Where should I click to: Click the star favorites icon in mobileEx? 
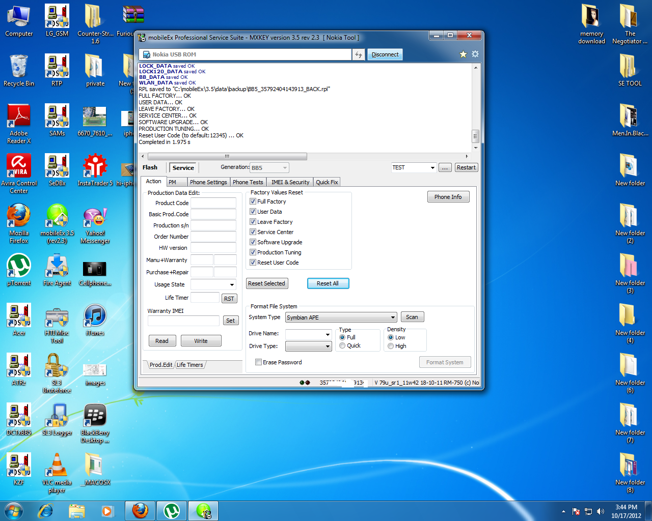463,54
